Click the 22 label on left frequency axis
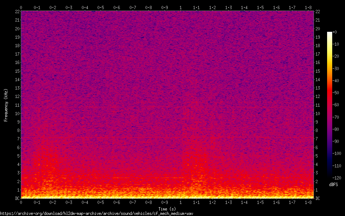Viewport: 345px width, 216px height. coord(17,12)
